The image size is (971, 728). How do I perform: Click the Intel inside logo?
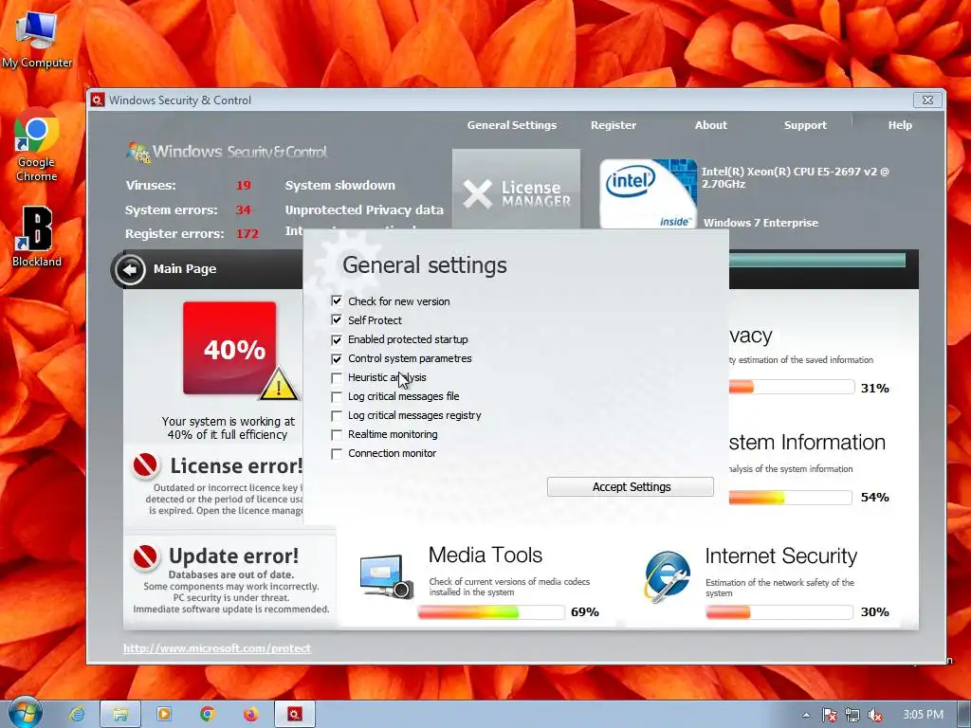(x=648, y=193)
